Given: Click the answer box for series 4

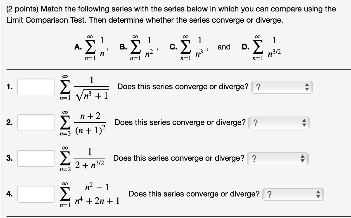Looking at the screenshot, I should [x=36, y=193].
